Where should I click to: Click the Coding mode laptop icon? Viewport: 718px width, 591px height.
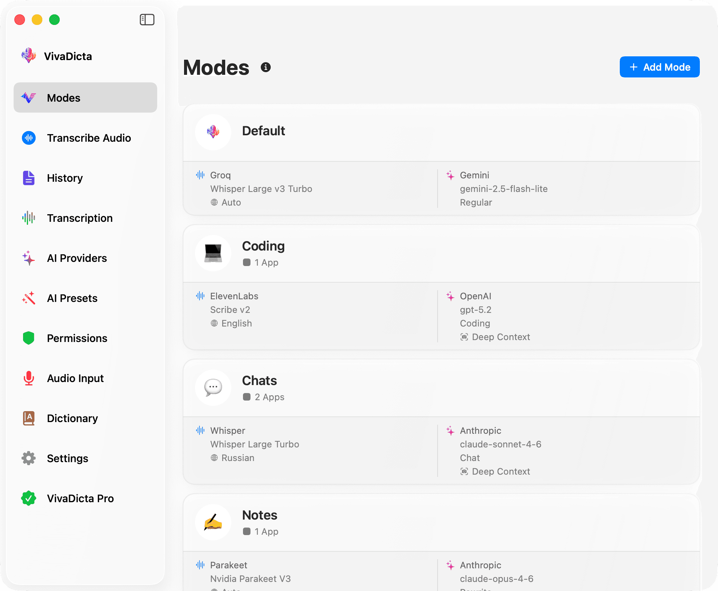click(213, 253)
